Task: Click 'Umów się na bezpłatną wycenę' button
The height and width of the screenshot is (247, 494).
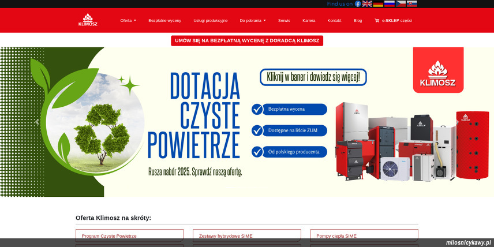Action: point(247,40)
